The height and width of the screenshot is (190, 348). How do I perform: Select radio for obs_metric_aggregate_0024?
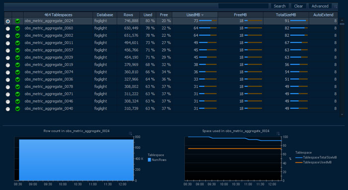[8, 21]
